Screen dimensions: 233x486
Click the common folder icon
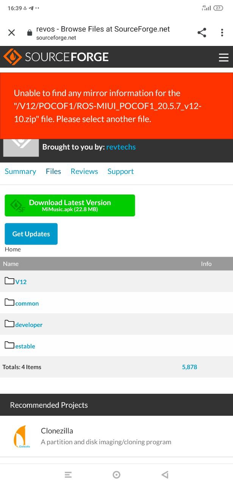[9, 302]
